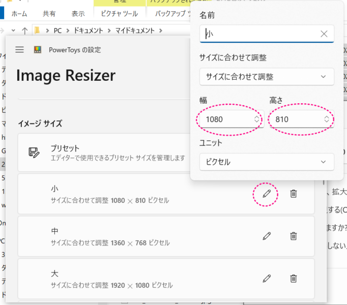
Task: Open the サイズに合わせて調整 fit dropdown
Action: [267, 77]
